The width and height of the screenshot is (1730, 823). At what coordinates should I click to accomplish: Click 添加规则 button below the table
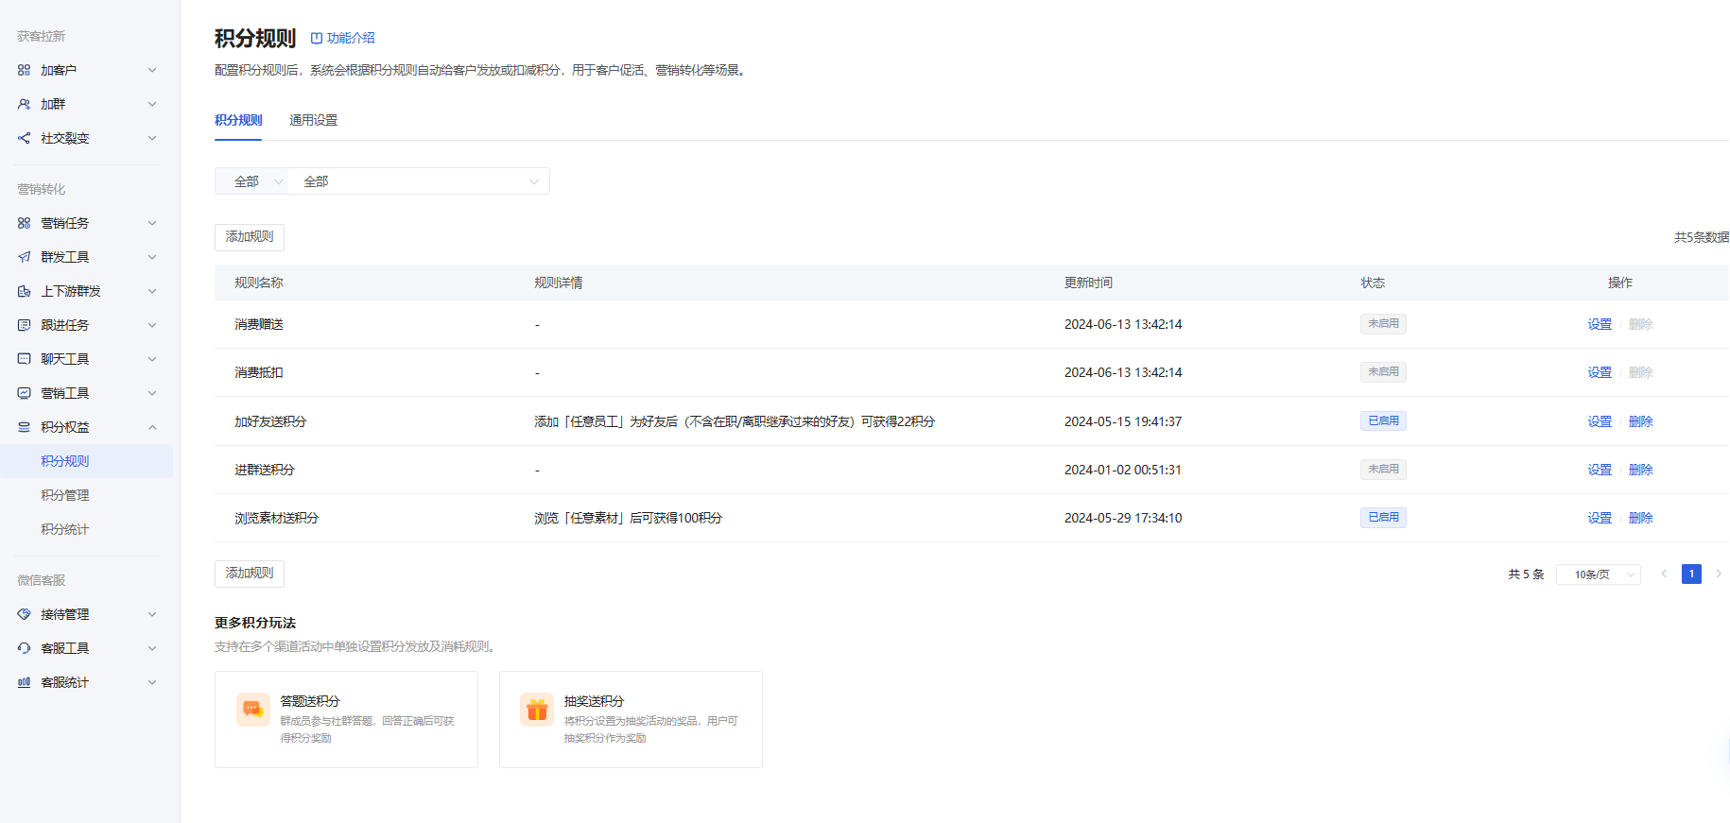[250, 574]
